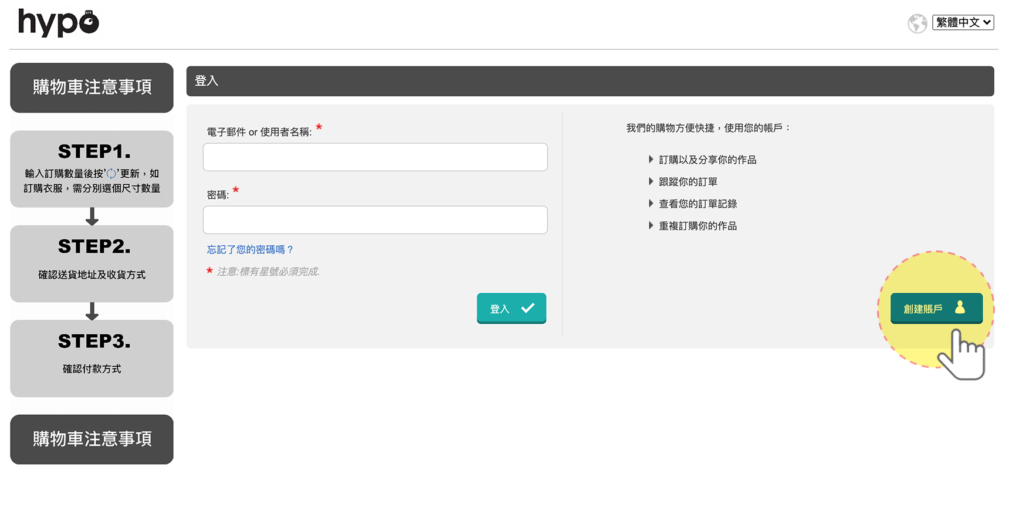1009x528 pixels.
Task: Click the checkmark icon on 登入 button
Action: click(527, 308)
